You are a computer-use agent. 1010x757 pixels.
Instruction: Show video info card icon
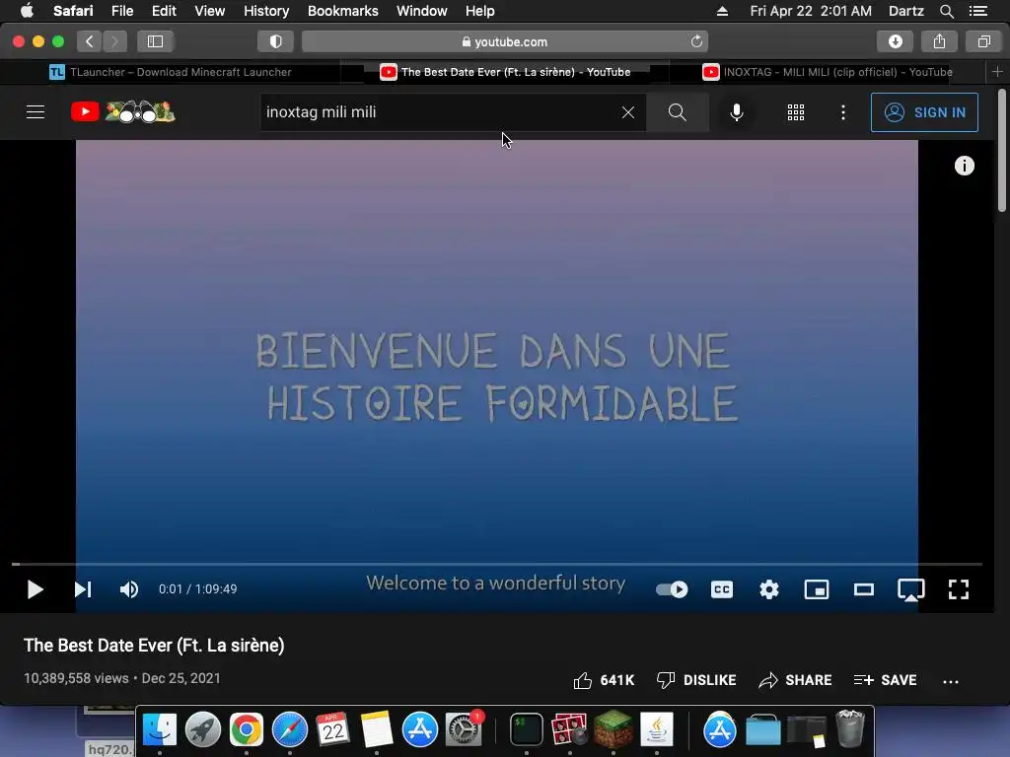coord(965,166)
